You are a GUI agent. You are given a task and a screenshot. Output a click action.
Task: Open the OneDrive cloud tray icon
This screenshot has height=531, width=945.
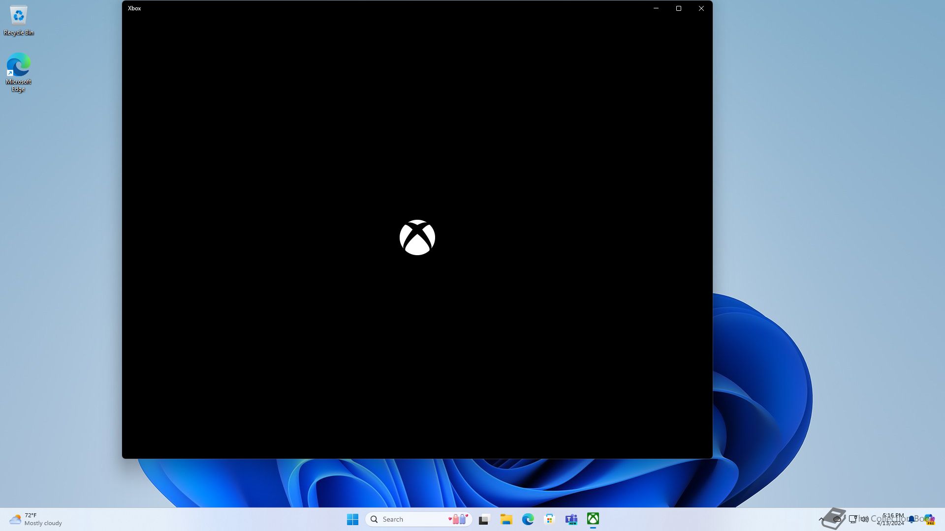[x=837, y=519]
